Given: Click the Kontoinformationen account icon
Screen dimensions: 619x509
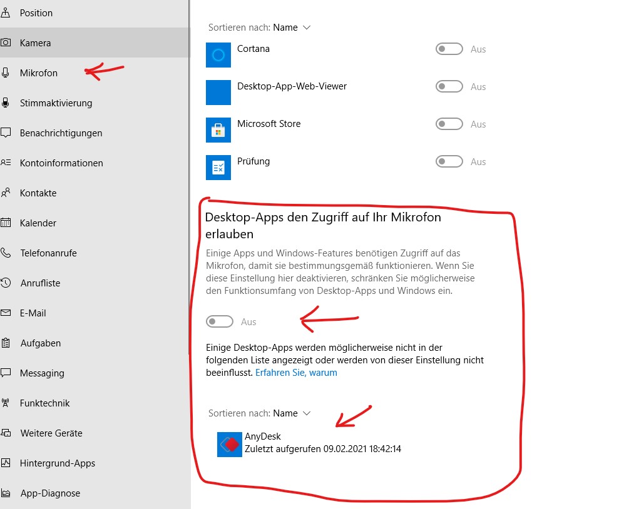Looking at the screenshot, I should pos(6,163).
